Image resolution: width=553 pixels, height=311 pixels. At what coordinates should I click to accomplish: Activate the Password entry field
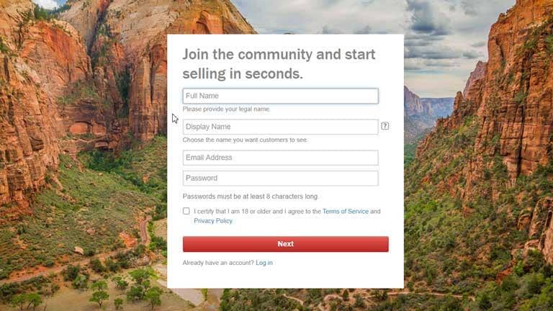coord(280,178)
